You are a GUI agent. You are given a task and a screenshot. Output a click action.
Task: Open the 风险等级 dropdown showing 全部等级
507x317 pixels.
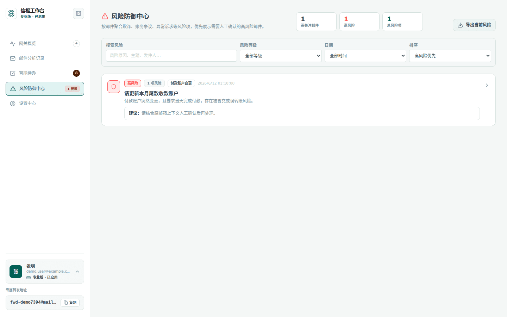click(281, 56)
